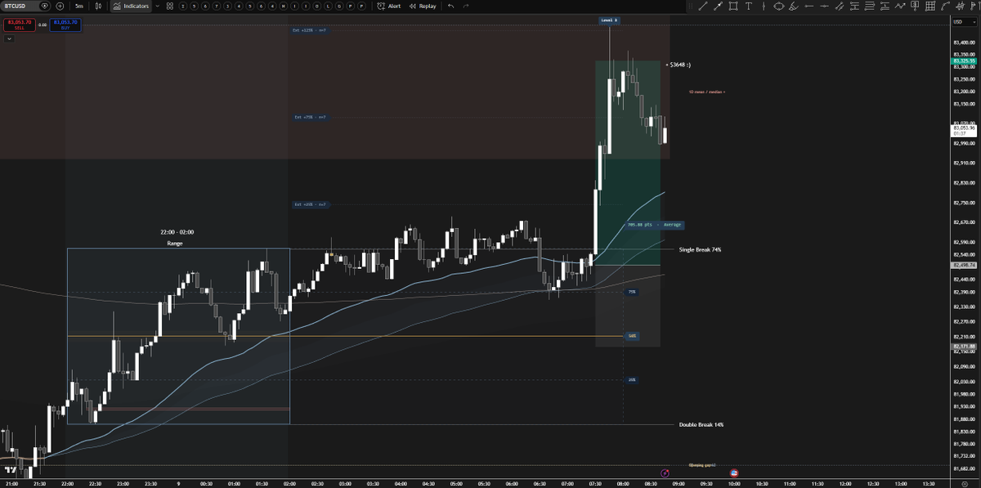The width and height of the screenshot is (981, 488).
Task: Click the shield icon beside BTCUSD
Action: pyautogui.click(x=45, y=6)
